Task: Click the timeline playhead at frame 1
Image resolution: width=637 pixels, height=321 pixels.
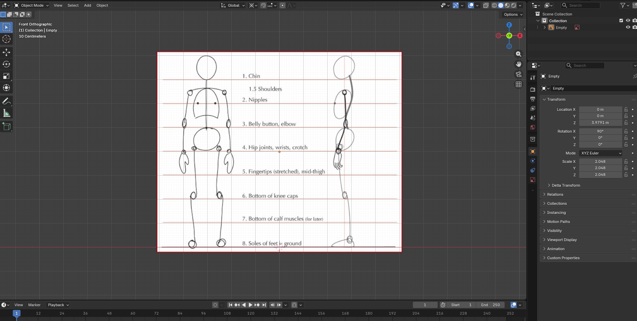Action: click(16, 313)
